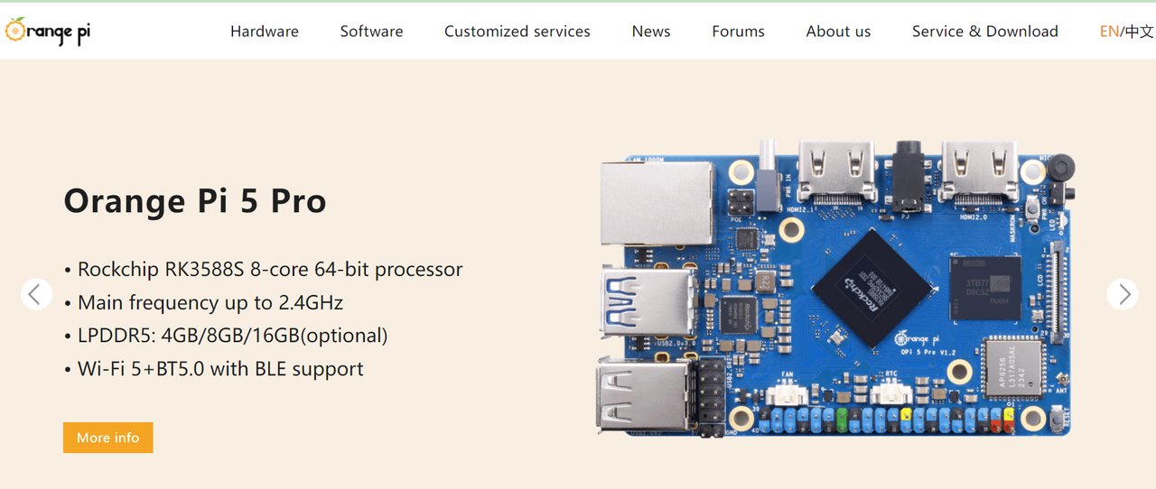Open the Hardware menu

(x=264, y=32)
